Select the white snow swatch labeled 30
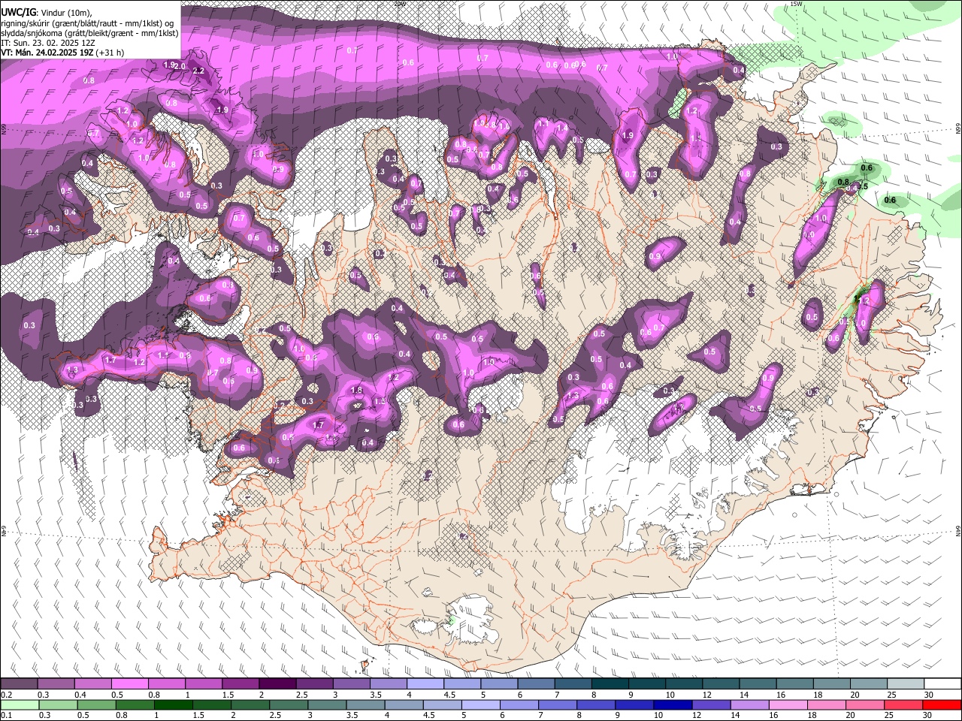Image resolution: width=962 pixels, height=721 pixels. click(941, 684)
